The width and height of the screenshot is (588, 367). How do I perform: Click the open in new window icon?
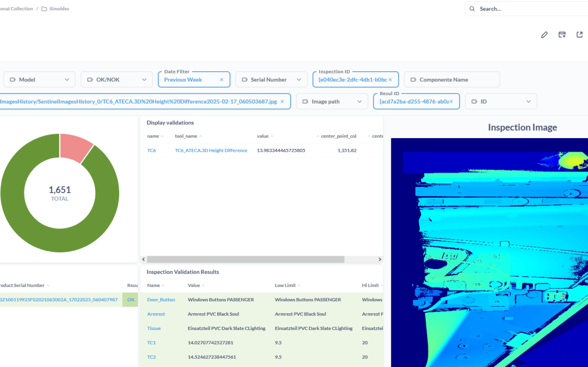coord(579,35)
